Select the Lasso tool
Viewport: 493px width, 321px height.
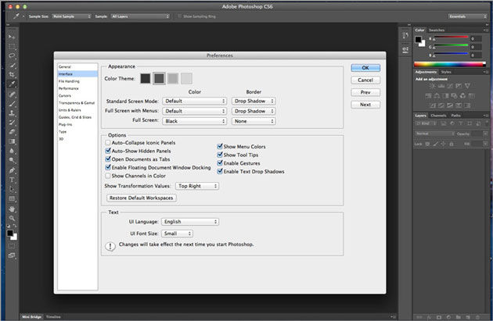(x=12, y=56)
